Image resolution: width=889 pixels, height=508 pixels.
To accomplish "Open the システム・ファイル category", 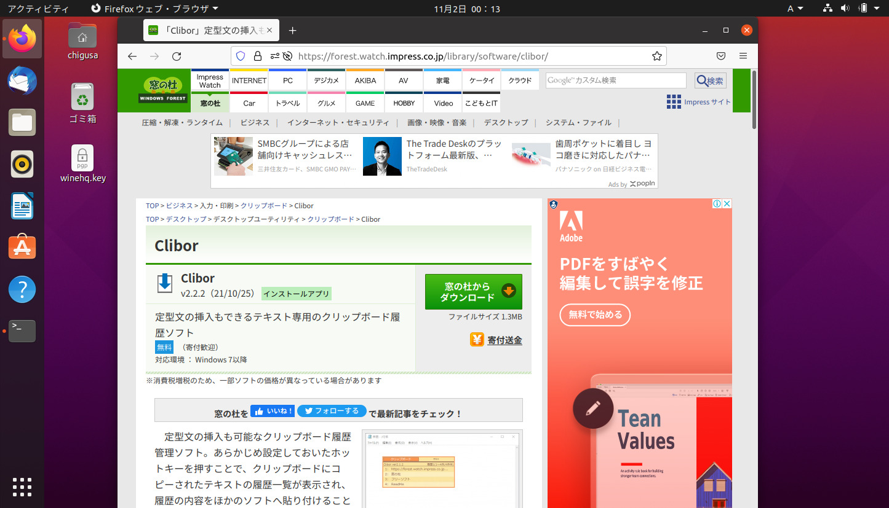I will [578, 122].
